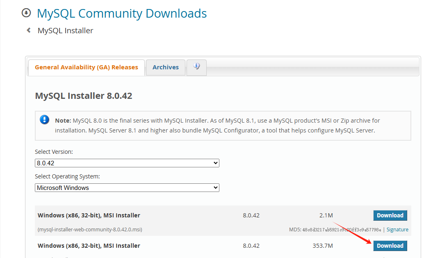This screenshot has width=424, height=258.
Task: Click the MSI Installer title in the 353.7M row
Action: pos(89,246)
